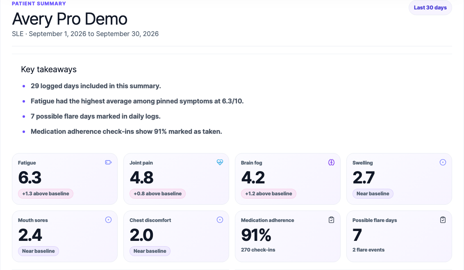464x270 pixels.
Task: Click the Last 30 days badge
Action: (x=430, y=8)
